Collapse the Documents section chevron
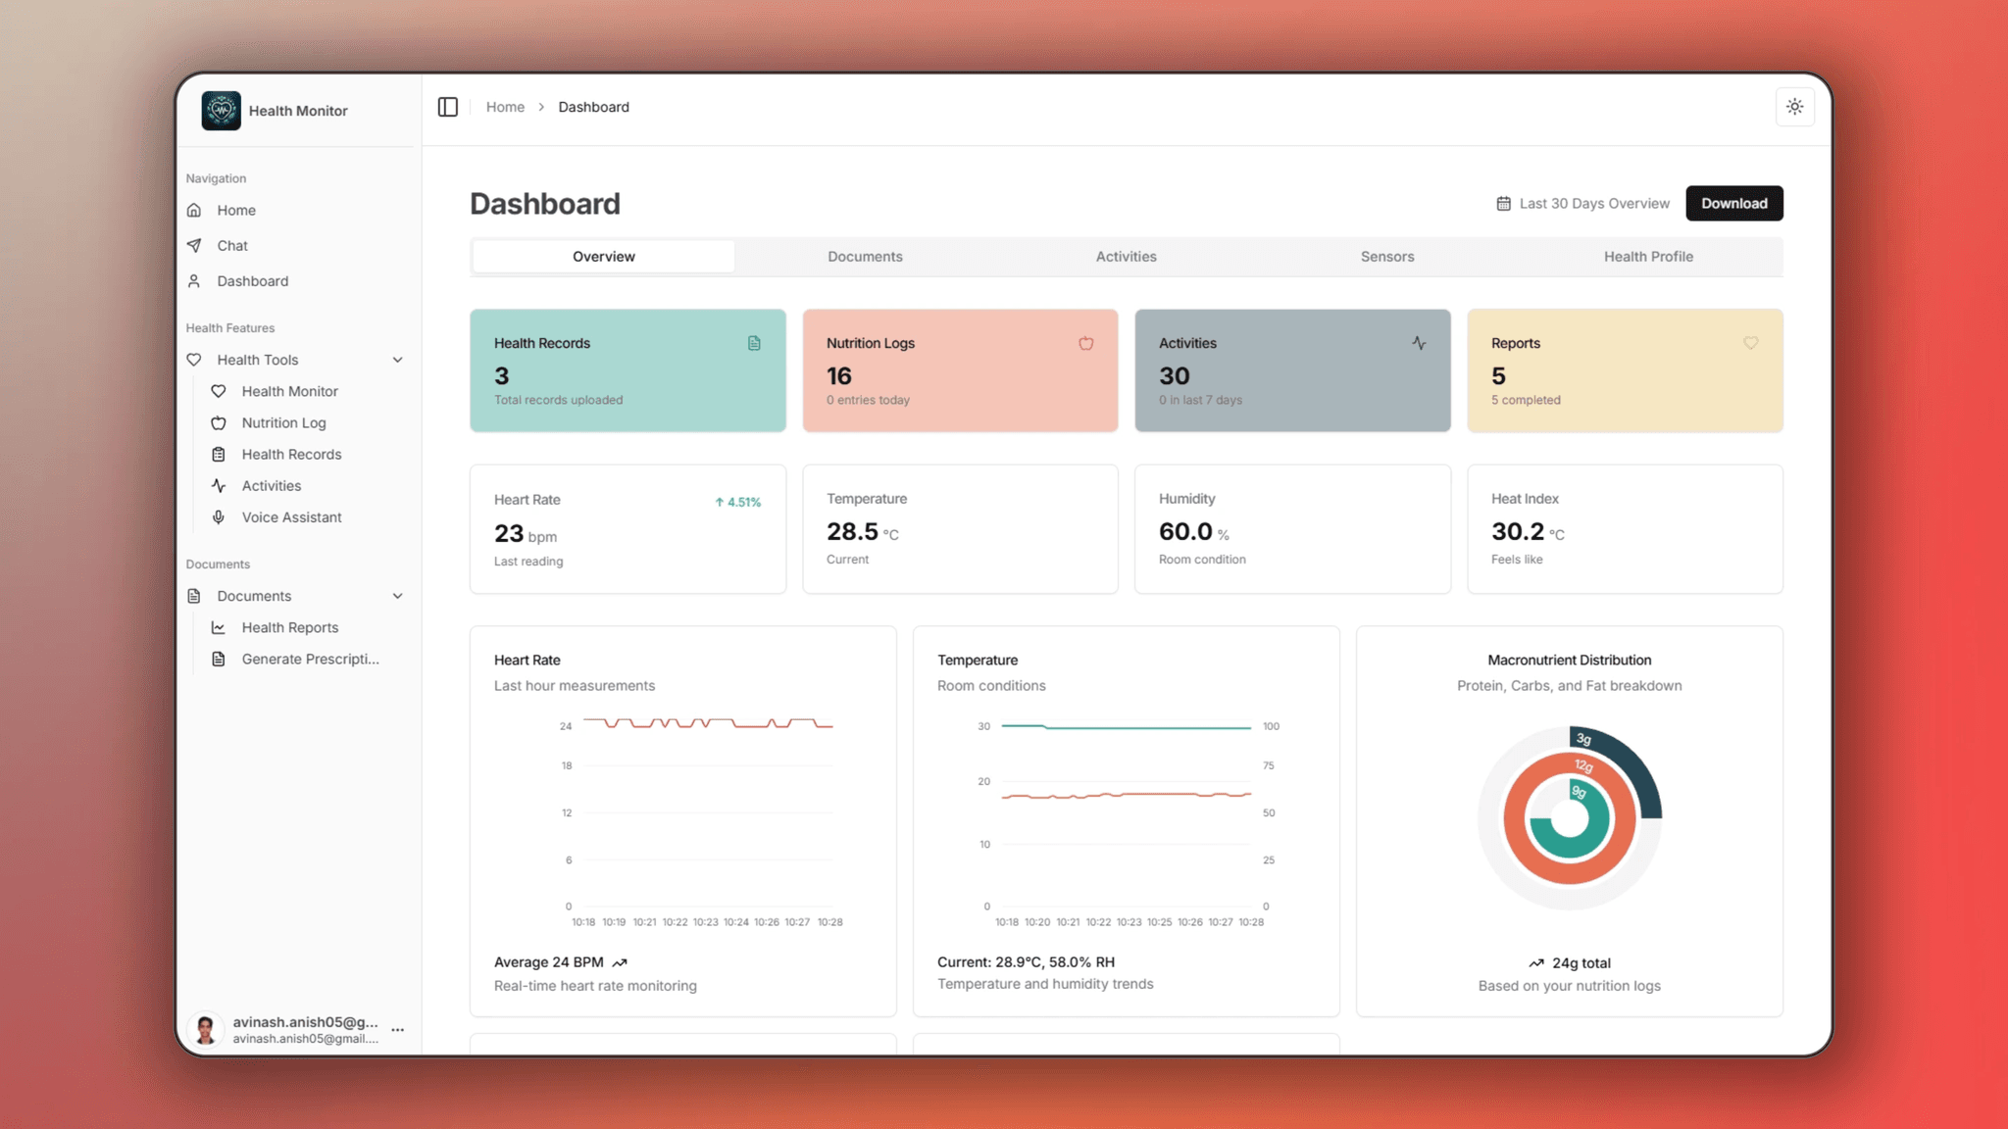Screen dimensions: 2008x1129 point(398,596)
